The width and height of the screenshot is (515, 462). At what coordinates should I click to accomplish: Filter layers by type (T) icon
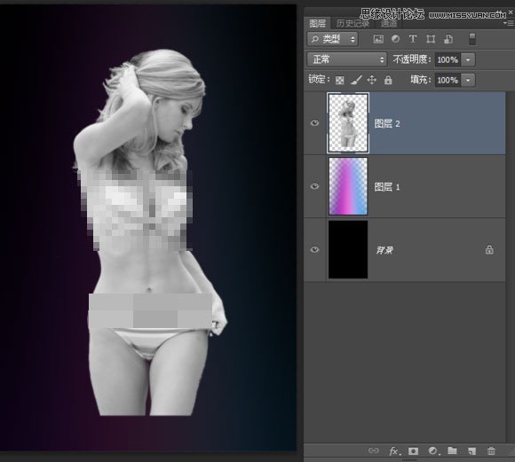pyautogui.click(x=413, y=39)
